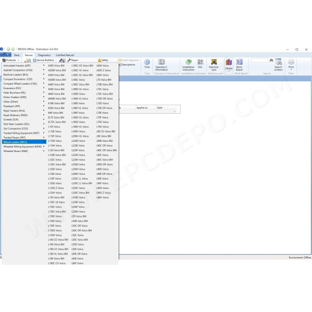
Task: Choose model L105 Volvo
Action: coord(54,127)
